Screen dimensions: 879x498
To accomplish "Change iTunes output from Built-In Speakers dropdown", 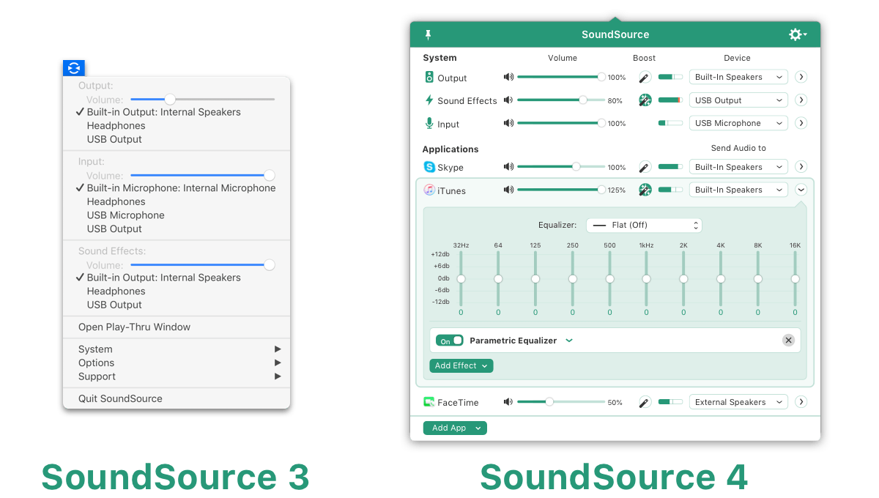I will (738, 190).
